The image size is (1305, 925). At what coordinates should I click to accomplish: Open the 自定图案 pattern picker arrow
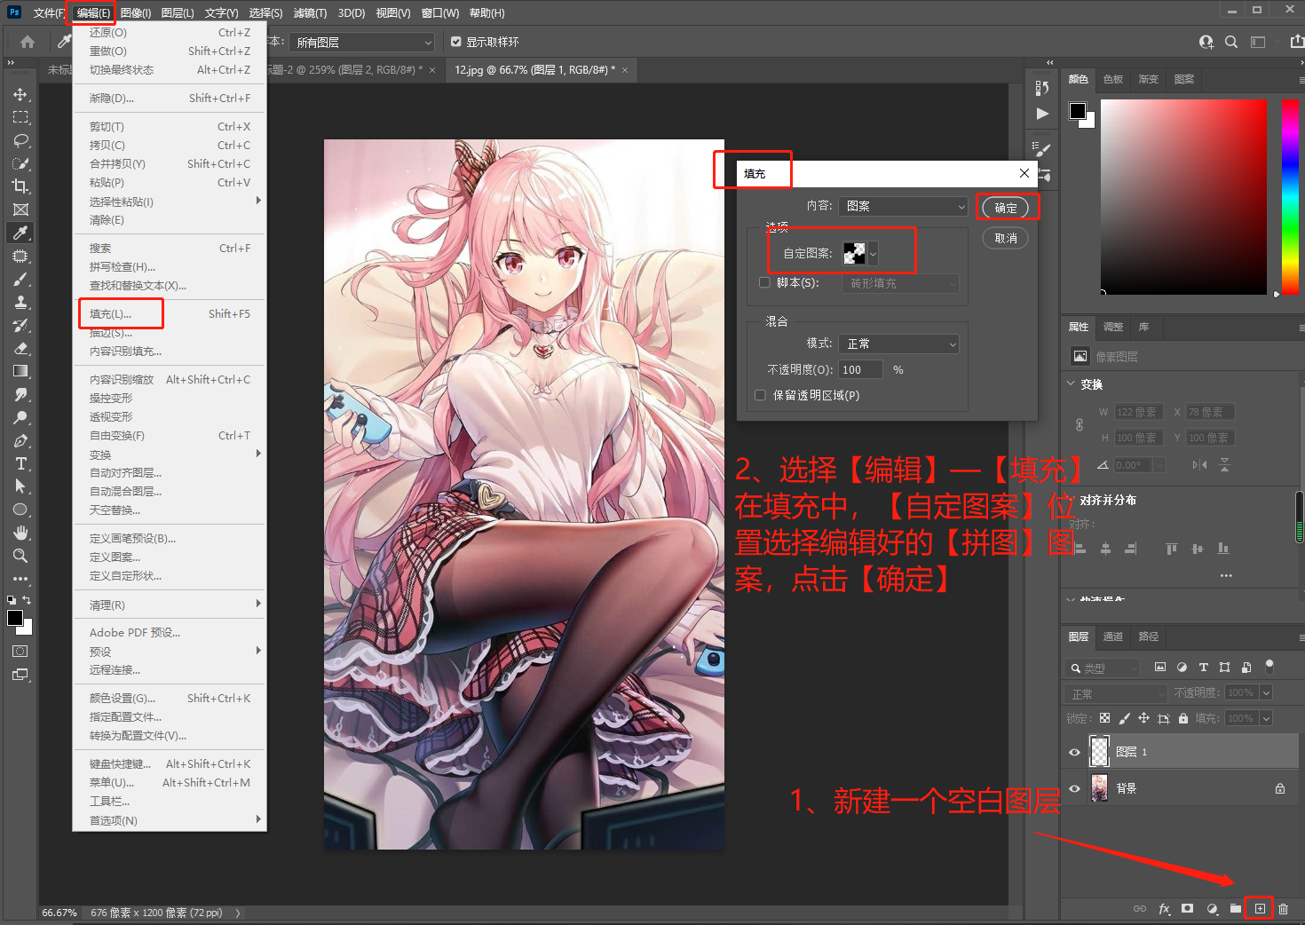click(x=873, y=254)
